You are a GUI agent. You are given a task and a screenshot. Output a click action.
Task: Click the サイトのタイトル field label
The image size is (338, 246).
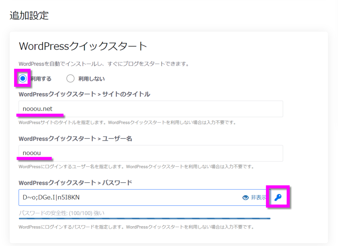(84, 94)
